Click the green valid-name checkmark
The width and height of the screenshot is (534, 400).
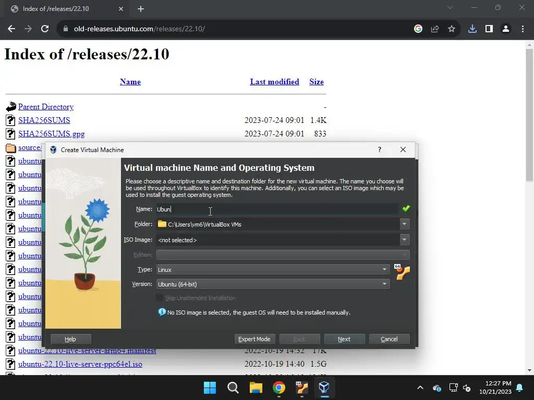[x=406, y=208]
